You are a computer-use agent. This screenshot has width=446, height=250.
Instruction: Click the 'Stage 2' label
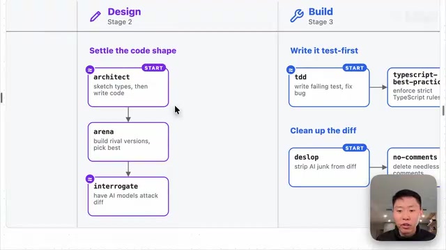click(120, 22)
